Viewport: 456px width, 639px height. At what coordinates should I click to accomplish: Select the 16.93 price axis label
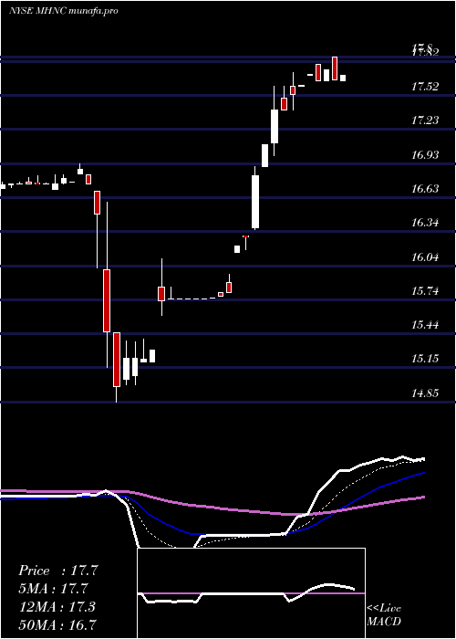pos(426,155)
